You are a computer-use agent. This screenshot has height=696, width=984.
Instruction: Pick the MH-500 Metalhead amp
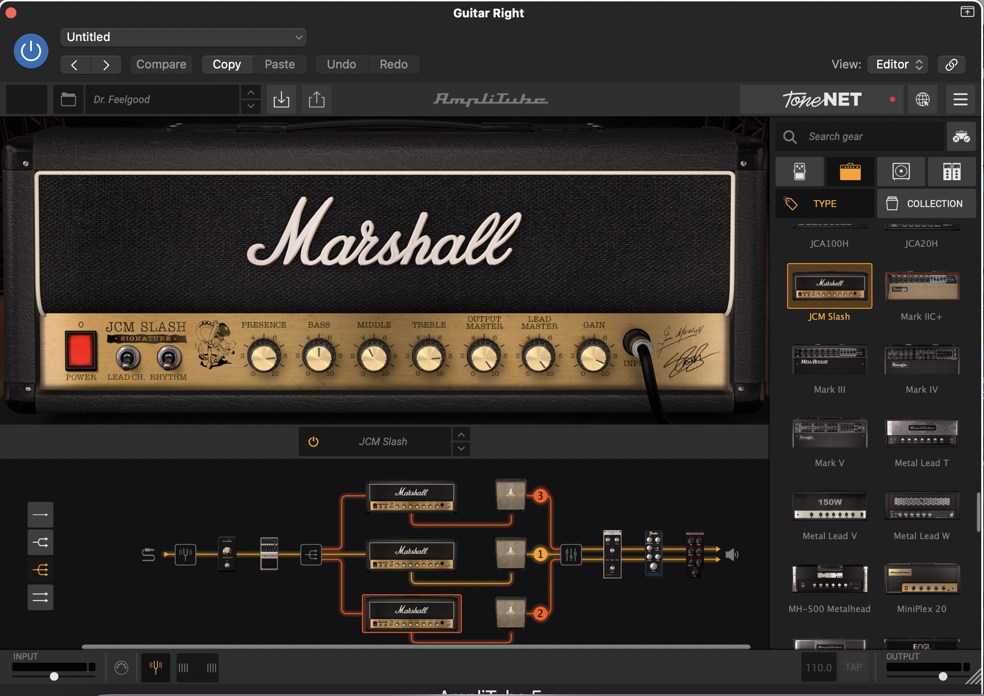click(x=829, y=578)
